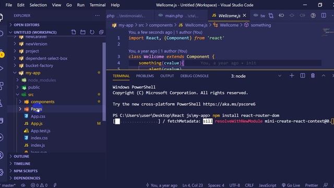
Task: Click something in the breadcrumb
Action: [x=261, y=25]
